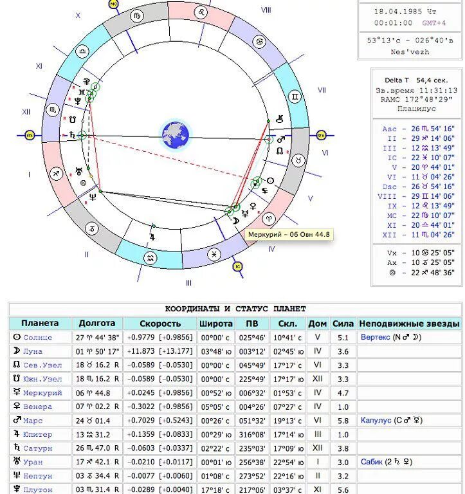Click the Leo sign on the zodiac ring

point(201,12)
